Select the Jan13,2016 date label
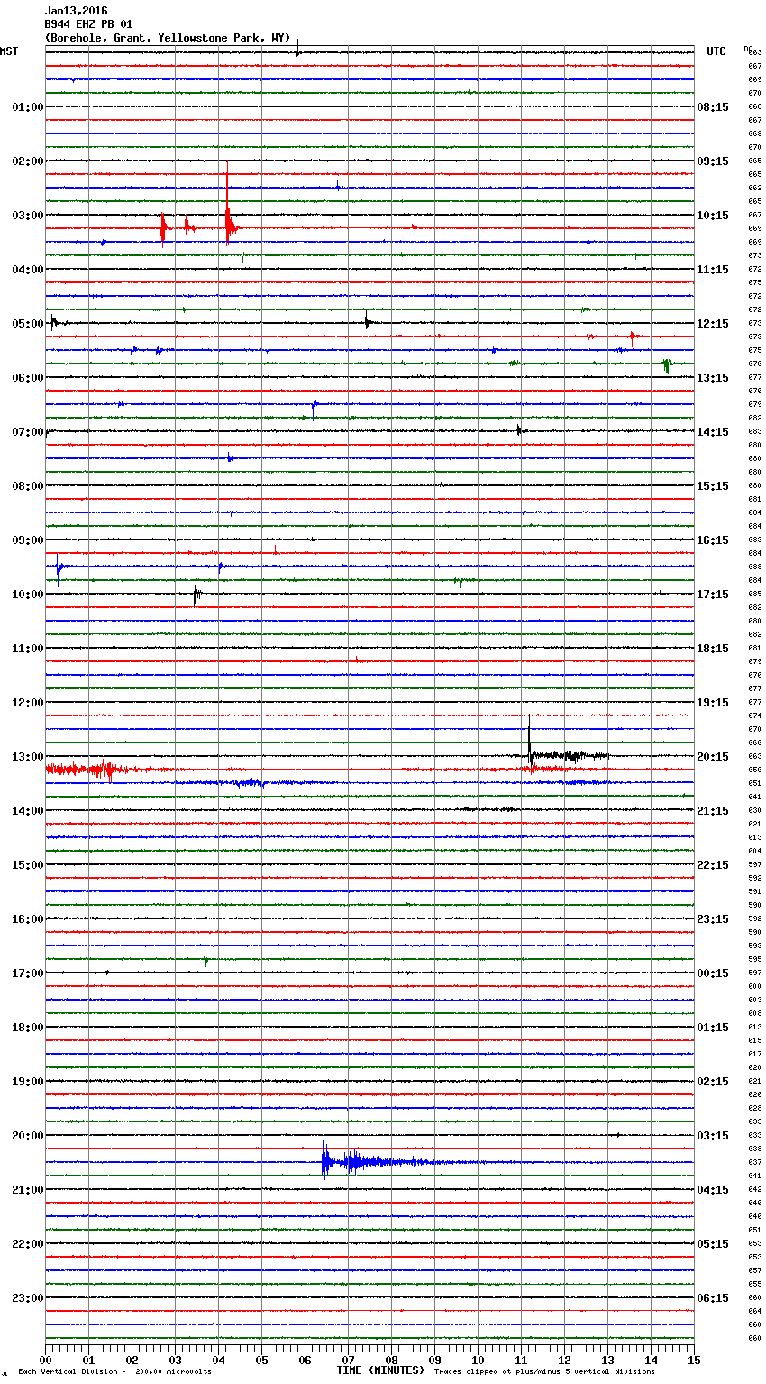 click(x=76, y=11)
